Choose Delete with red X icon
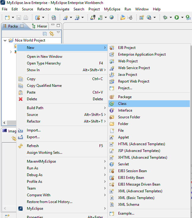 tap(62, 99)
